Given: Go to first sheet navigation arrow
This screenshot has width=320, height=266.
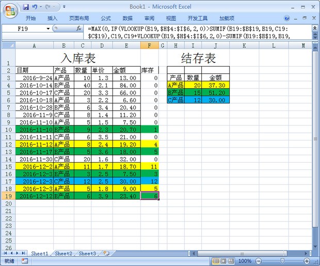Looking at the screenshot, I should 5,253.
